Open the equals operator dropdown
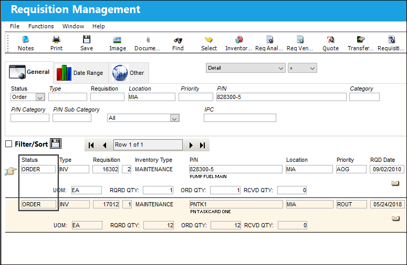Screen dimensions: 407x265 coord(302,68)
